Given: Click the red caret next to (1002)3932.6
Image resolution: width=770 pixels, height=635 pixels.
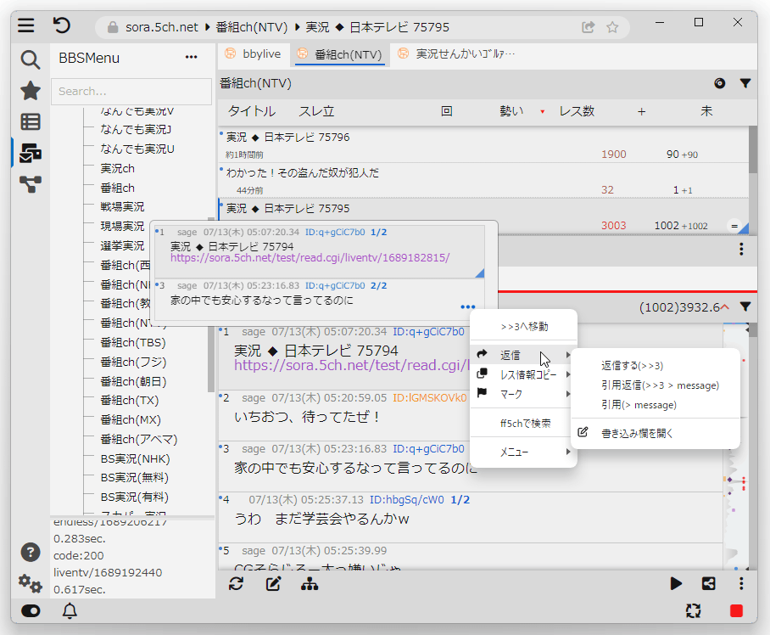Looking at the screenshot, I should coord(725,306).
